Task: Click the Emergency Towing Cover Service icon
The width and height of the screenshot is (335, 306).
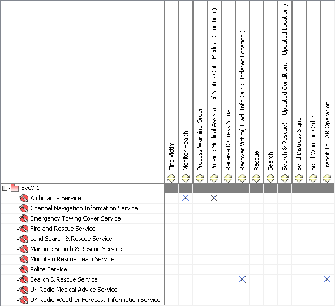Action: coord(24,218)
